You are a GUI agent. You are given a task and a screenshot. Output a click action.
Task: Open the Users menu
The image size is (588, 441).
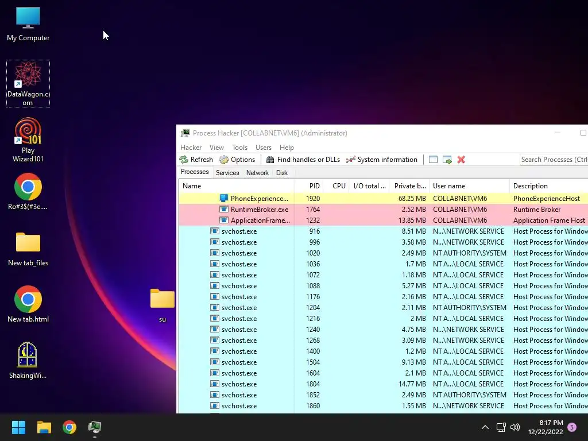[263, 148]
